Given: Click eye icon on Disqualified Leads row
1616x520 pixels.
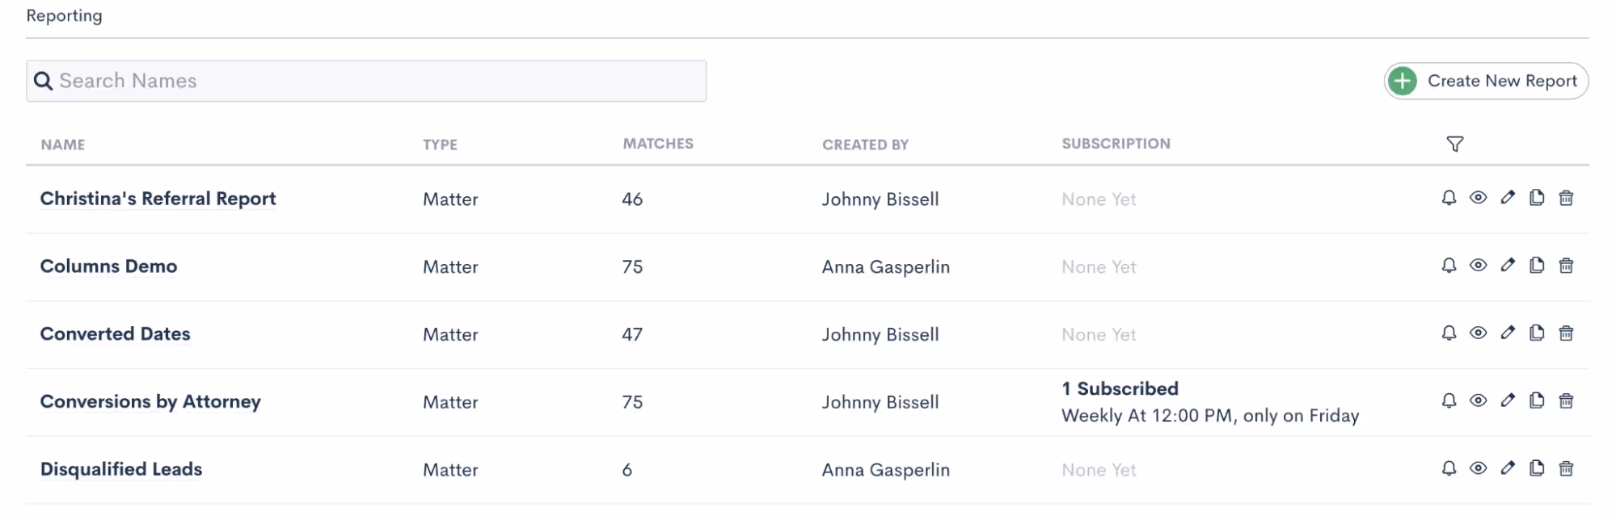Looking at the screenshot, I should pos(1478,468).
